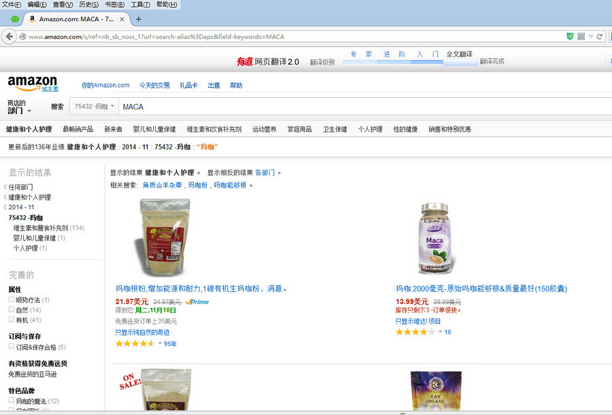Click the globe site identity icon

pyautogui.click(x=22, y=36)
